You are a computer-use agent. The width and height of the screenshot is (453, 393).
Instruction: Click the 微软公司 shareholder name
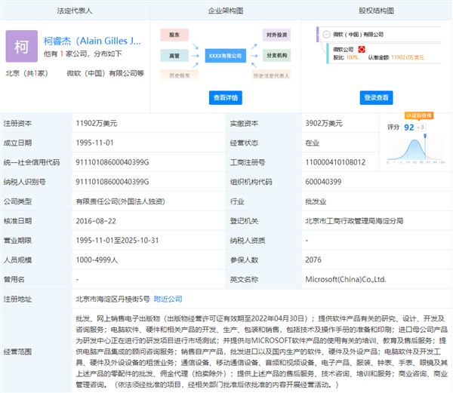coord(344,49)
